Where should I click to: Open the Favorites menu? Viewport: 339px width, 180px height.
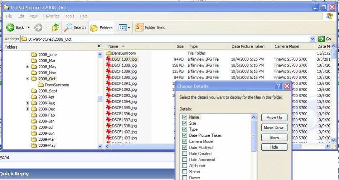51,16
